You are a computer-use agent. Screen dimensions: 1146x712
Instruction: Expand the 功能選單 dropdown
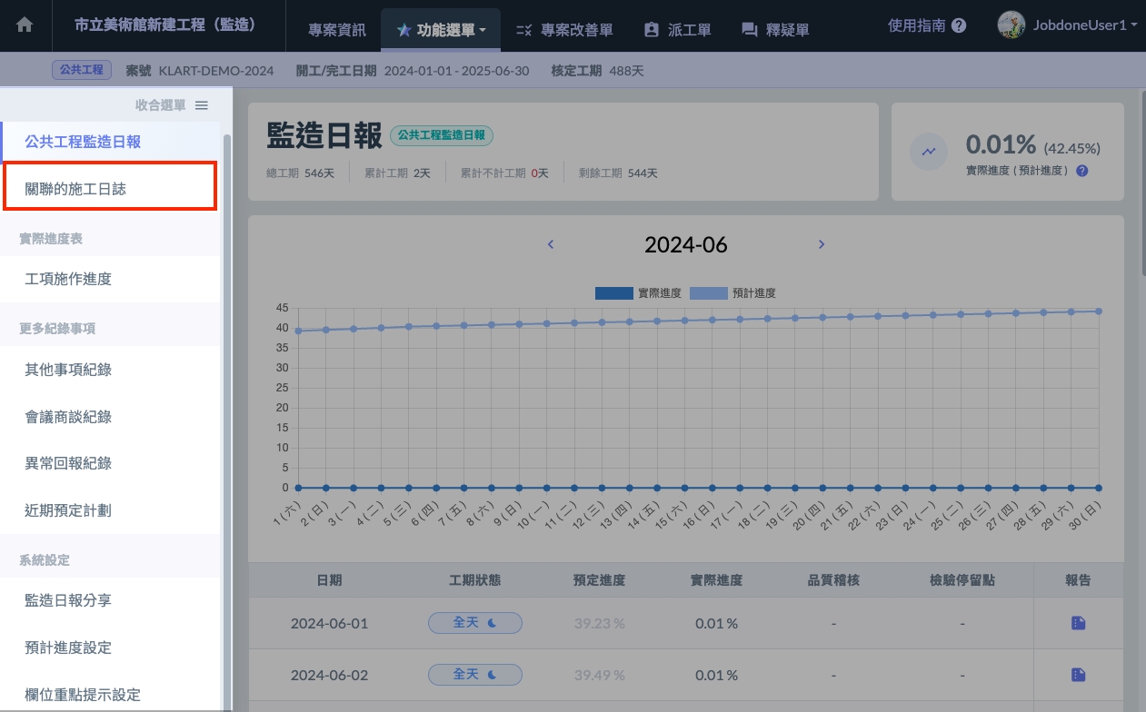point(441,30)
